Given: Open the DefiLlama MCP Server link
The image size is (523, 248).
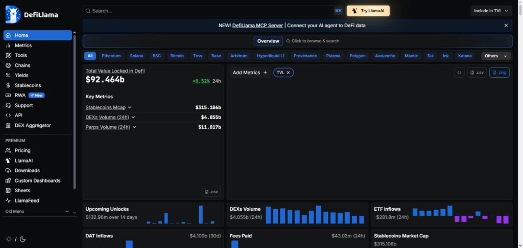Looking at the screenshot, I should [x=257, y=26].
